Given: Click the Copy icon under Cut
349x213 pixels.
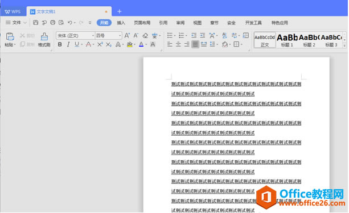Looking at the screenshot, I should pos(22,44).
